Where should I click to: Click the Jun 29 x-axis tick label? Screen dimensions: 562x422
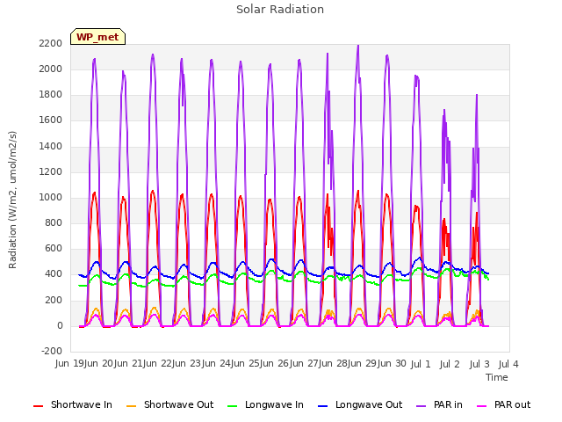(364, 364)
